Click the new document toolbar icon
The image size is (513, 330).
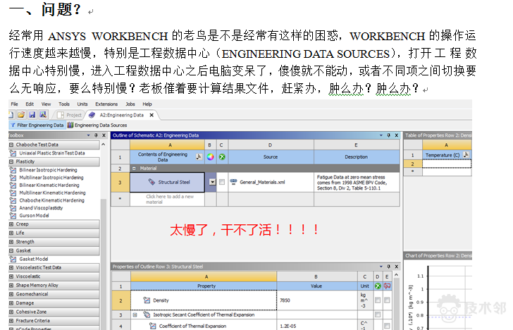coord(11,115)
